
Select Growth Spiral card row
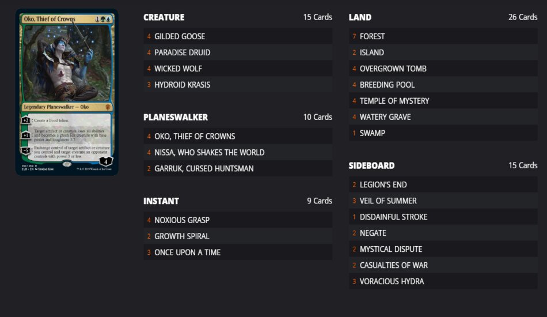(238, 236)
